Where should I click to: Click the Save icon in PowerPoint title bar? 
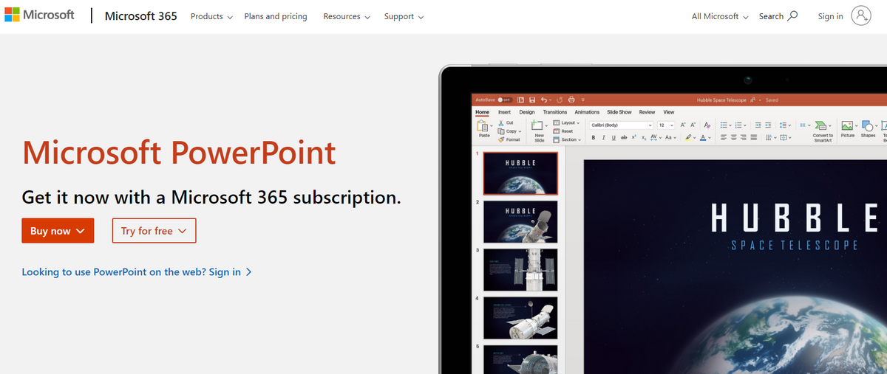point(532,100)
